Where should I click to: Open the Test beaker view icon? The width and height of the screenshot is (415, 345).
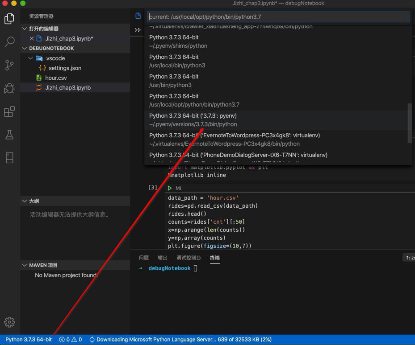9,135
